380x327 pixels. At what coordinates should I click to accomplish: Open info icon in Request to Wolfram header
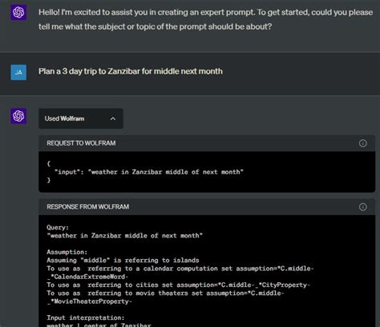coord(362,143)
